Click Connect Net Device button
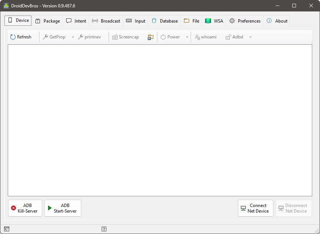 click(x=255, y=208)
